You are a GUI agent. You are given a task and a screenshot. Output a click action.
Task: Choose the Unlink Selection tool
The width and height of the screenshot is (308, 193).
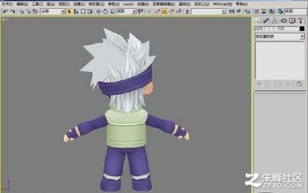point(28,11)
